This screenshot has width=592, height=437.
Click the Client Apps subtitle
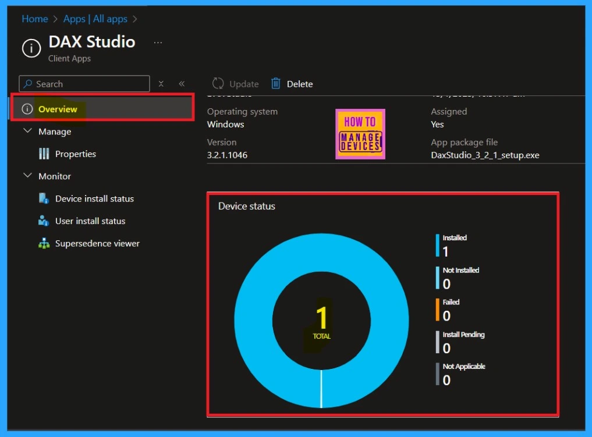(69, 59)
